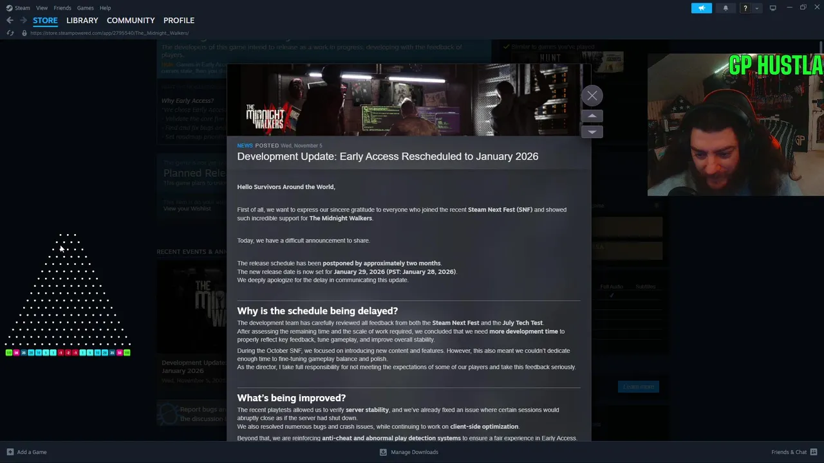Go to previous news post up arrow
This screenshot has height=463, width=824.
tap(592, 116)
